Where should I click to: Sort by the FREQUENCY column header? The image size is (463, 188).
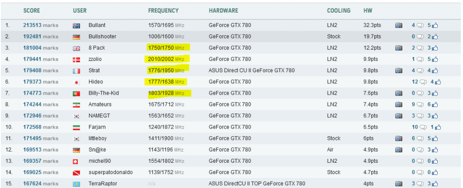[163, 10]
